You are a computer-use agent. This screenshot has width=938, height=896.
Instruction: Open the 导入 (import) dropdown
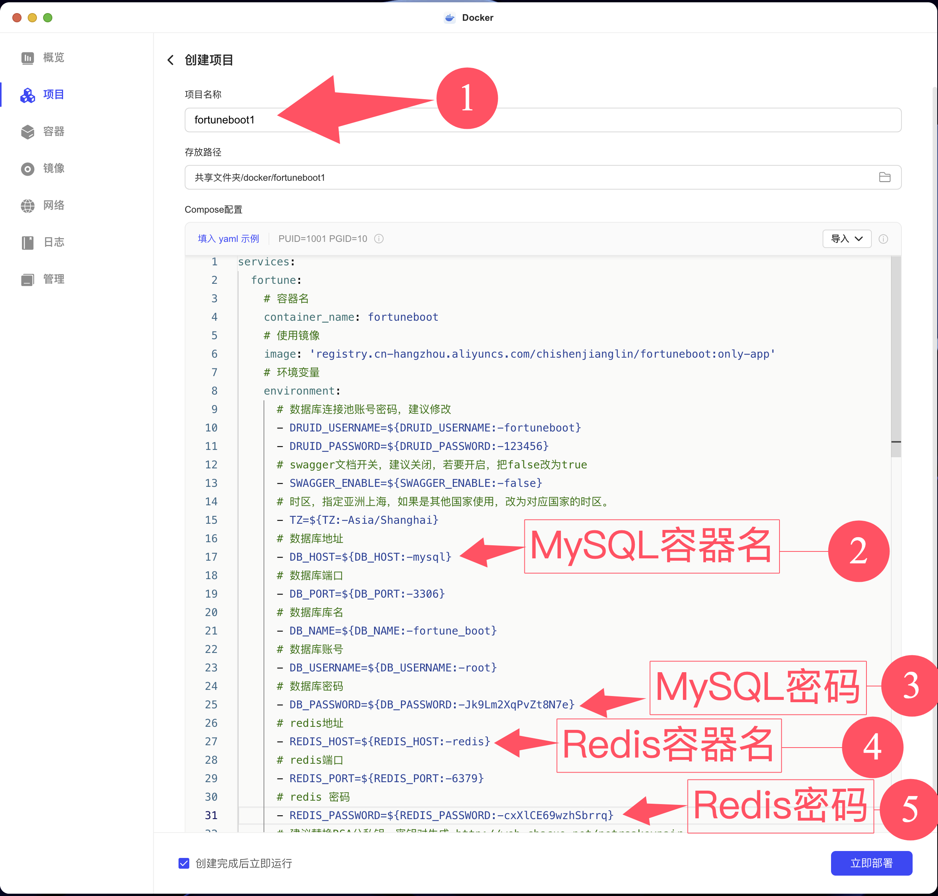846,239
